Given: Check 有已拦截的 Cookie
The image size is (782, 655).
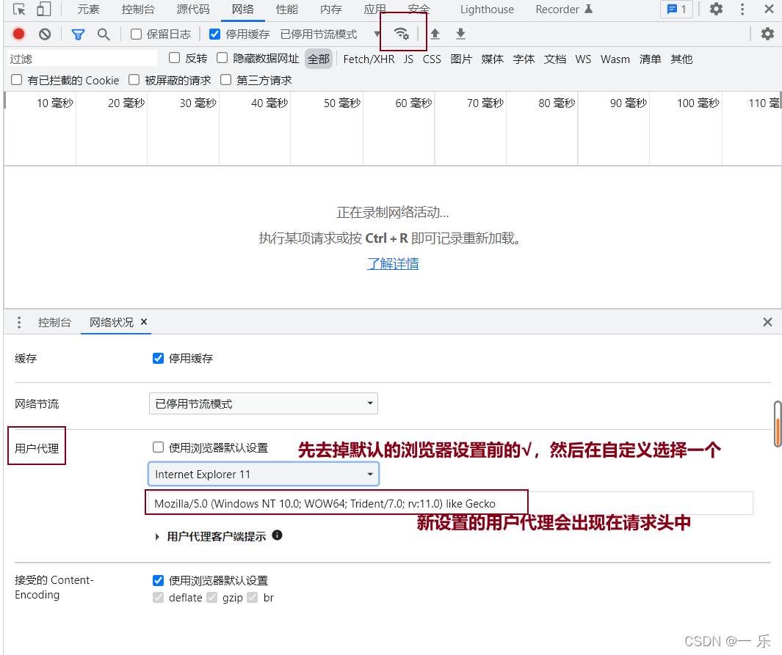Looking at the screenshot, I should point(16,80).
